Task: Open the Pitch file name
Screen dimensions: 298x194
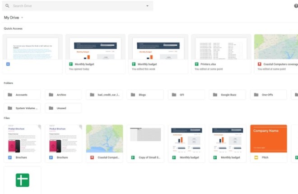Action: (265, 157)
